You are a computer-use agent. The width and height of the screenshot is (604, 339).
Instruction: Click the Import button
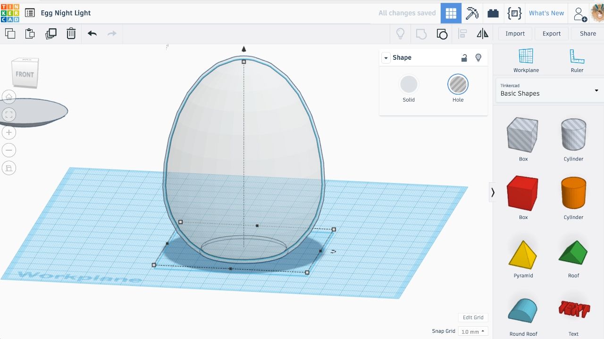tap(515, 33)
